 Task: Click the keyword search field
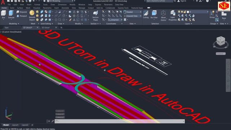click(x=160, y=1)
